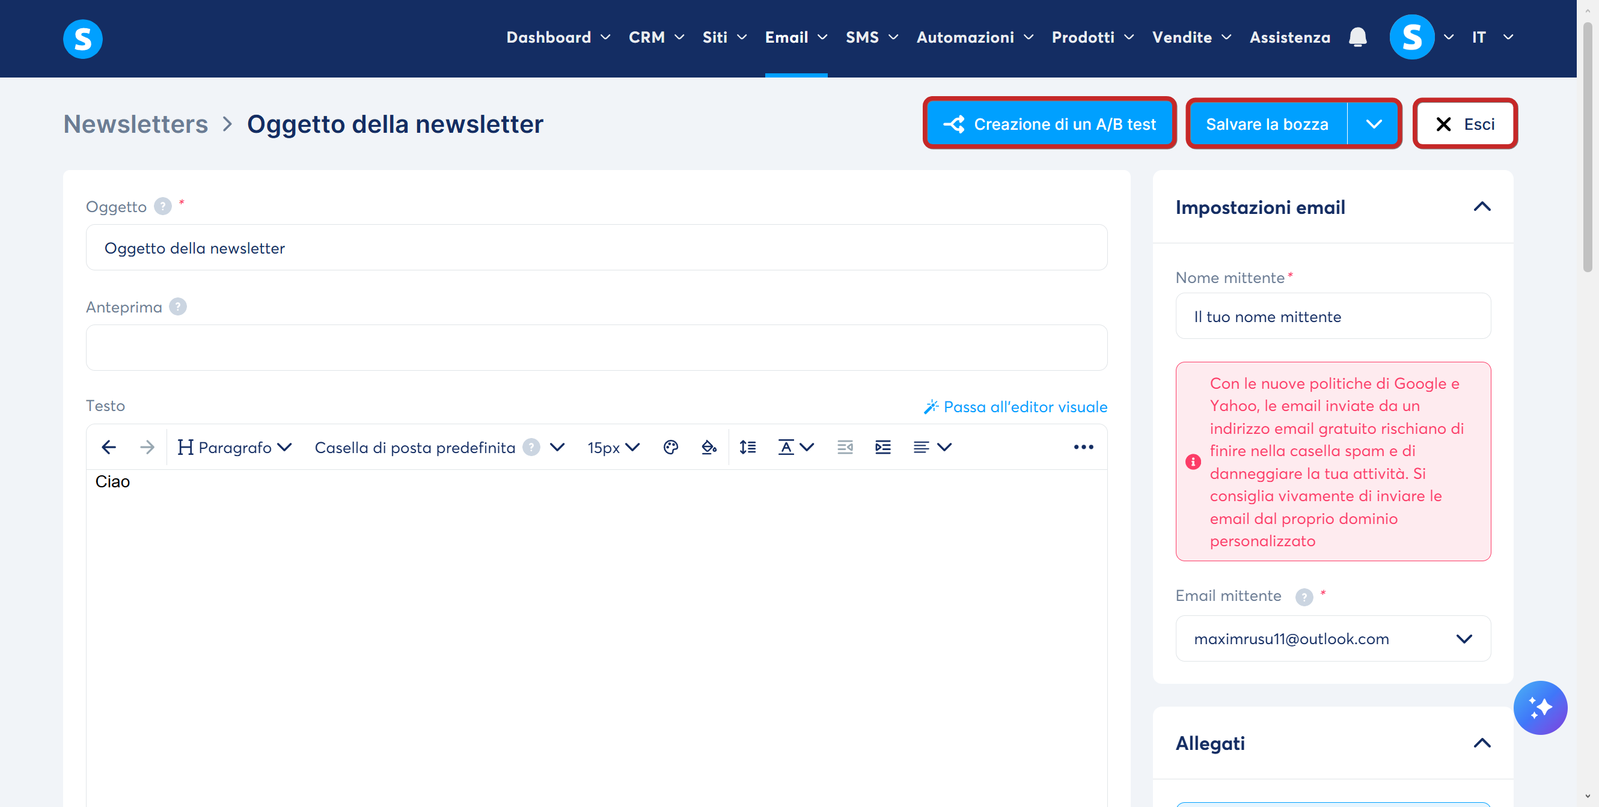Image resolution: width=1599 pixels, height=807 pixels.
Task: Open the Vendite menu
Action: pyautogui.click(x=1192, y=37)
